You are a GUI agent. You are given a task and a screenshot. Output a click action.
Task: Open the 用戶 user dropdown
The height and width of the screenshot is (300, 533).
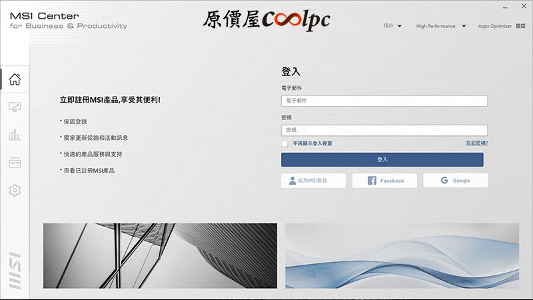point(392,26)
